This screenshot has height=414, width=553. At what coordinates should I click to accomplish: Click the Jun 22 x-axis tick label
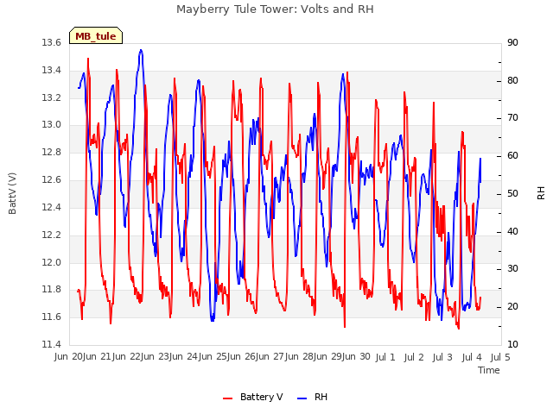(x=127, y=357)
